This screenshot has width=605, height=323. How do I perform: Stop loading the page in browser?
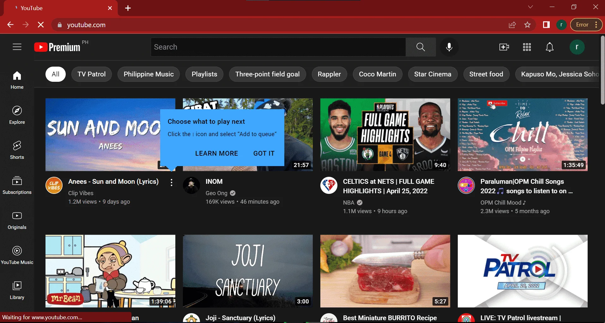tap(41, 25)
